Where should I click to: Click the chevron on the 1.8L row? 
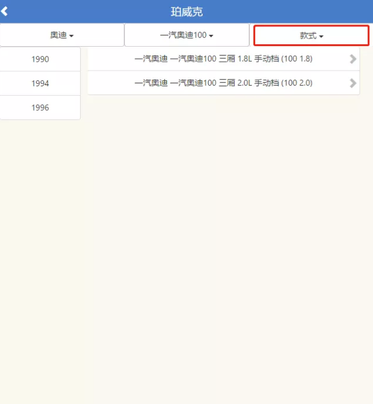tap(353, 59)
